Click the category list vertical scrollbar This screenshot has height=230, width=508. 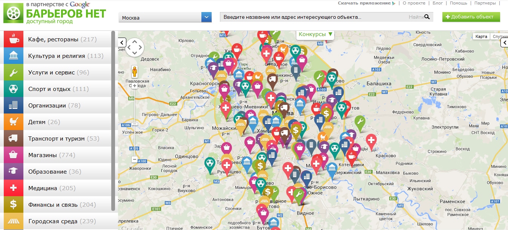(113, 121)
